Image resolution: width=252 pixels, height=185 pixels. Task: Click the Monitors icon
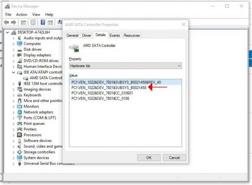[20, 106]
